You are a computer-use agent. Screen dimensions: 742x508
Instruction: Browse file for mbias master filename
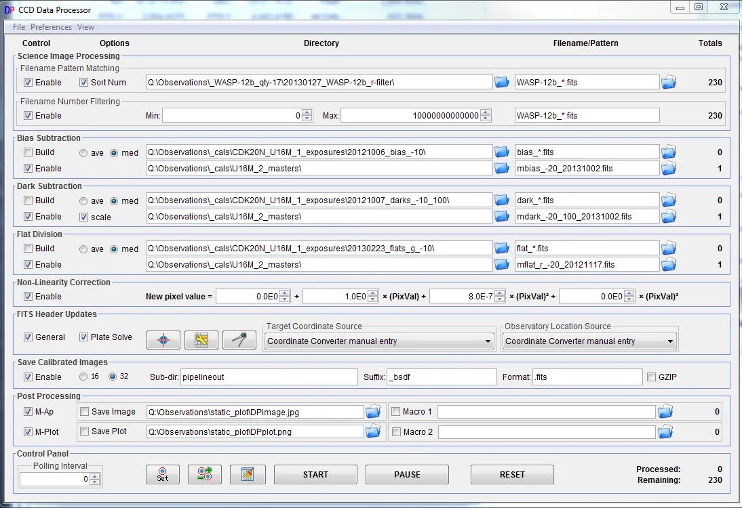pyautogui.click(x=669, y=168)
